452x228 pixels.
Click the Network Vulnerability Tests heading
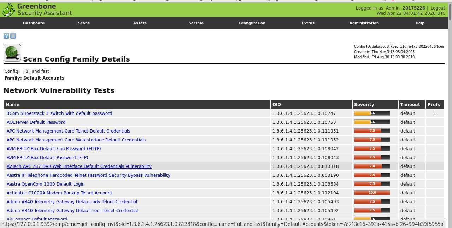[59, 90]
